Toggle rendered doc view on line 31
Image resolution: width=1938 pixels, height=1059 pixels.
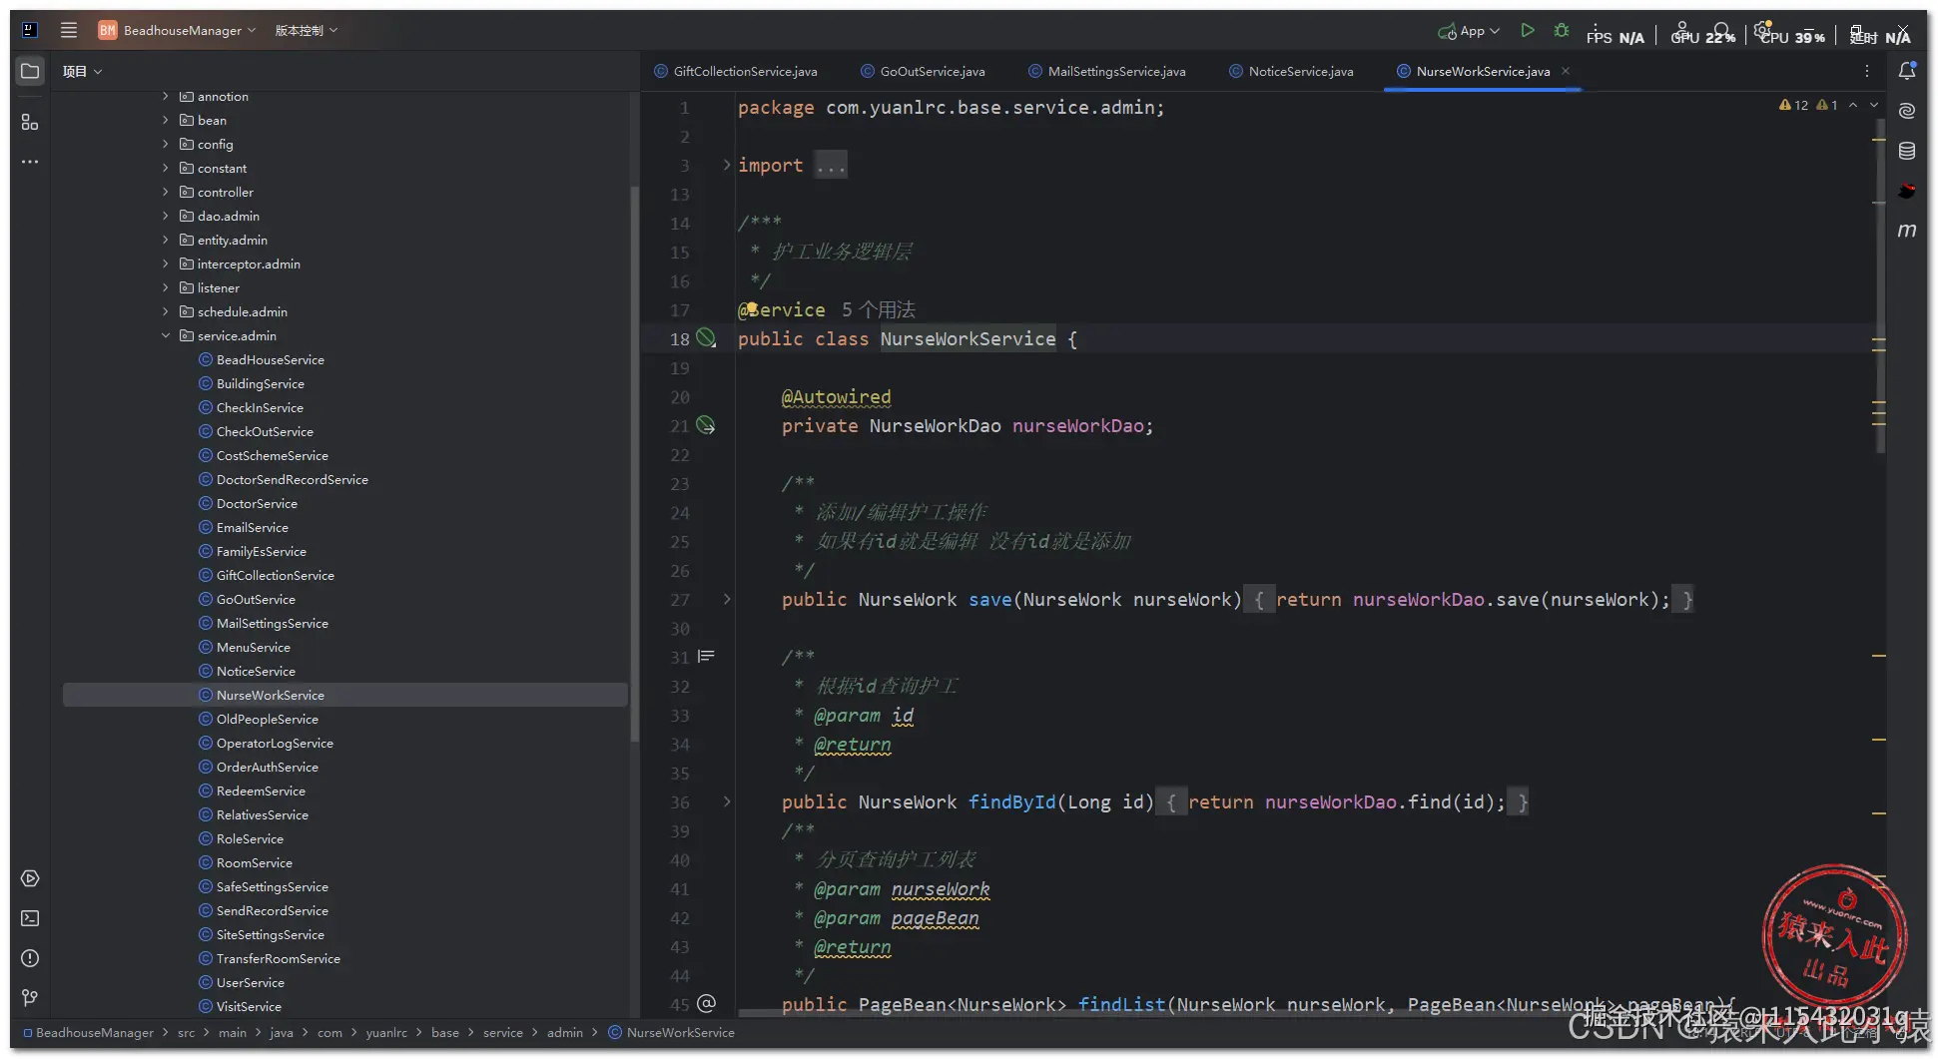pos(707,656)
